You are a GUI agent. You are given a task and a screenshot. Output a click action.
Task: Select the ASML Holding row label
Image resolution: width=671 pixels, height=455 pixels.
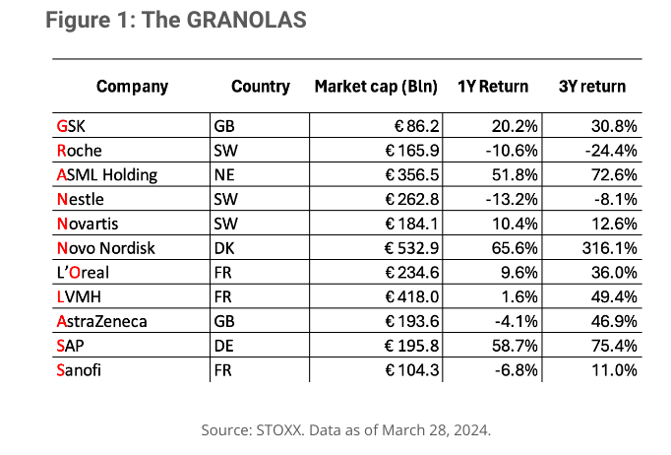[107, 175]
